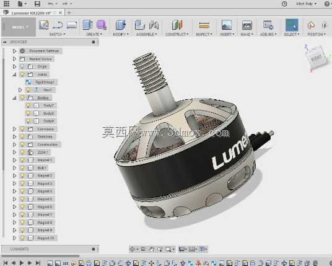
Task: Select the Press Pull tool in Modify
Action: coord(121,25)
